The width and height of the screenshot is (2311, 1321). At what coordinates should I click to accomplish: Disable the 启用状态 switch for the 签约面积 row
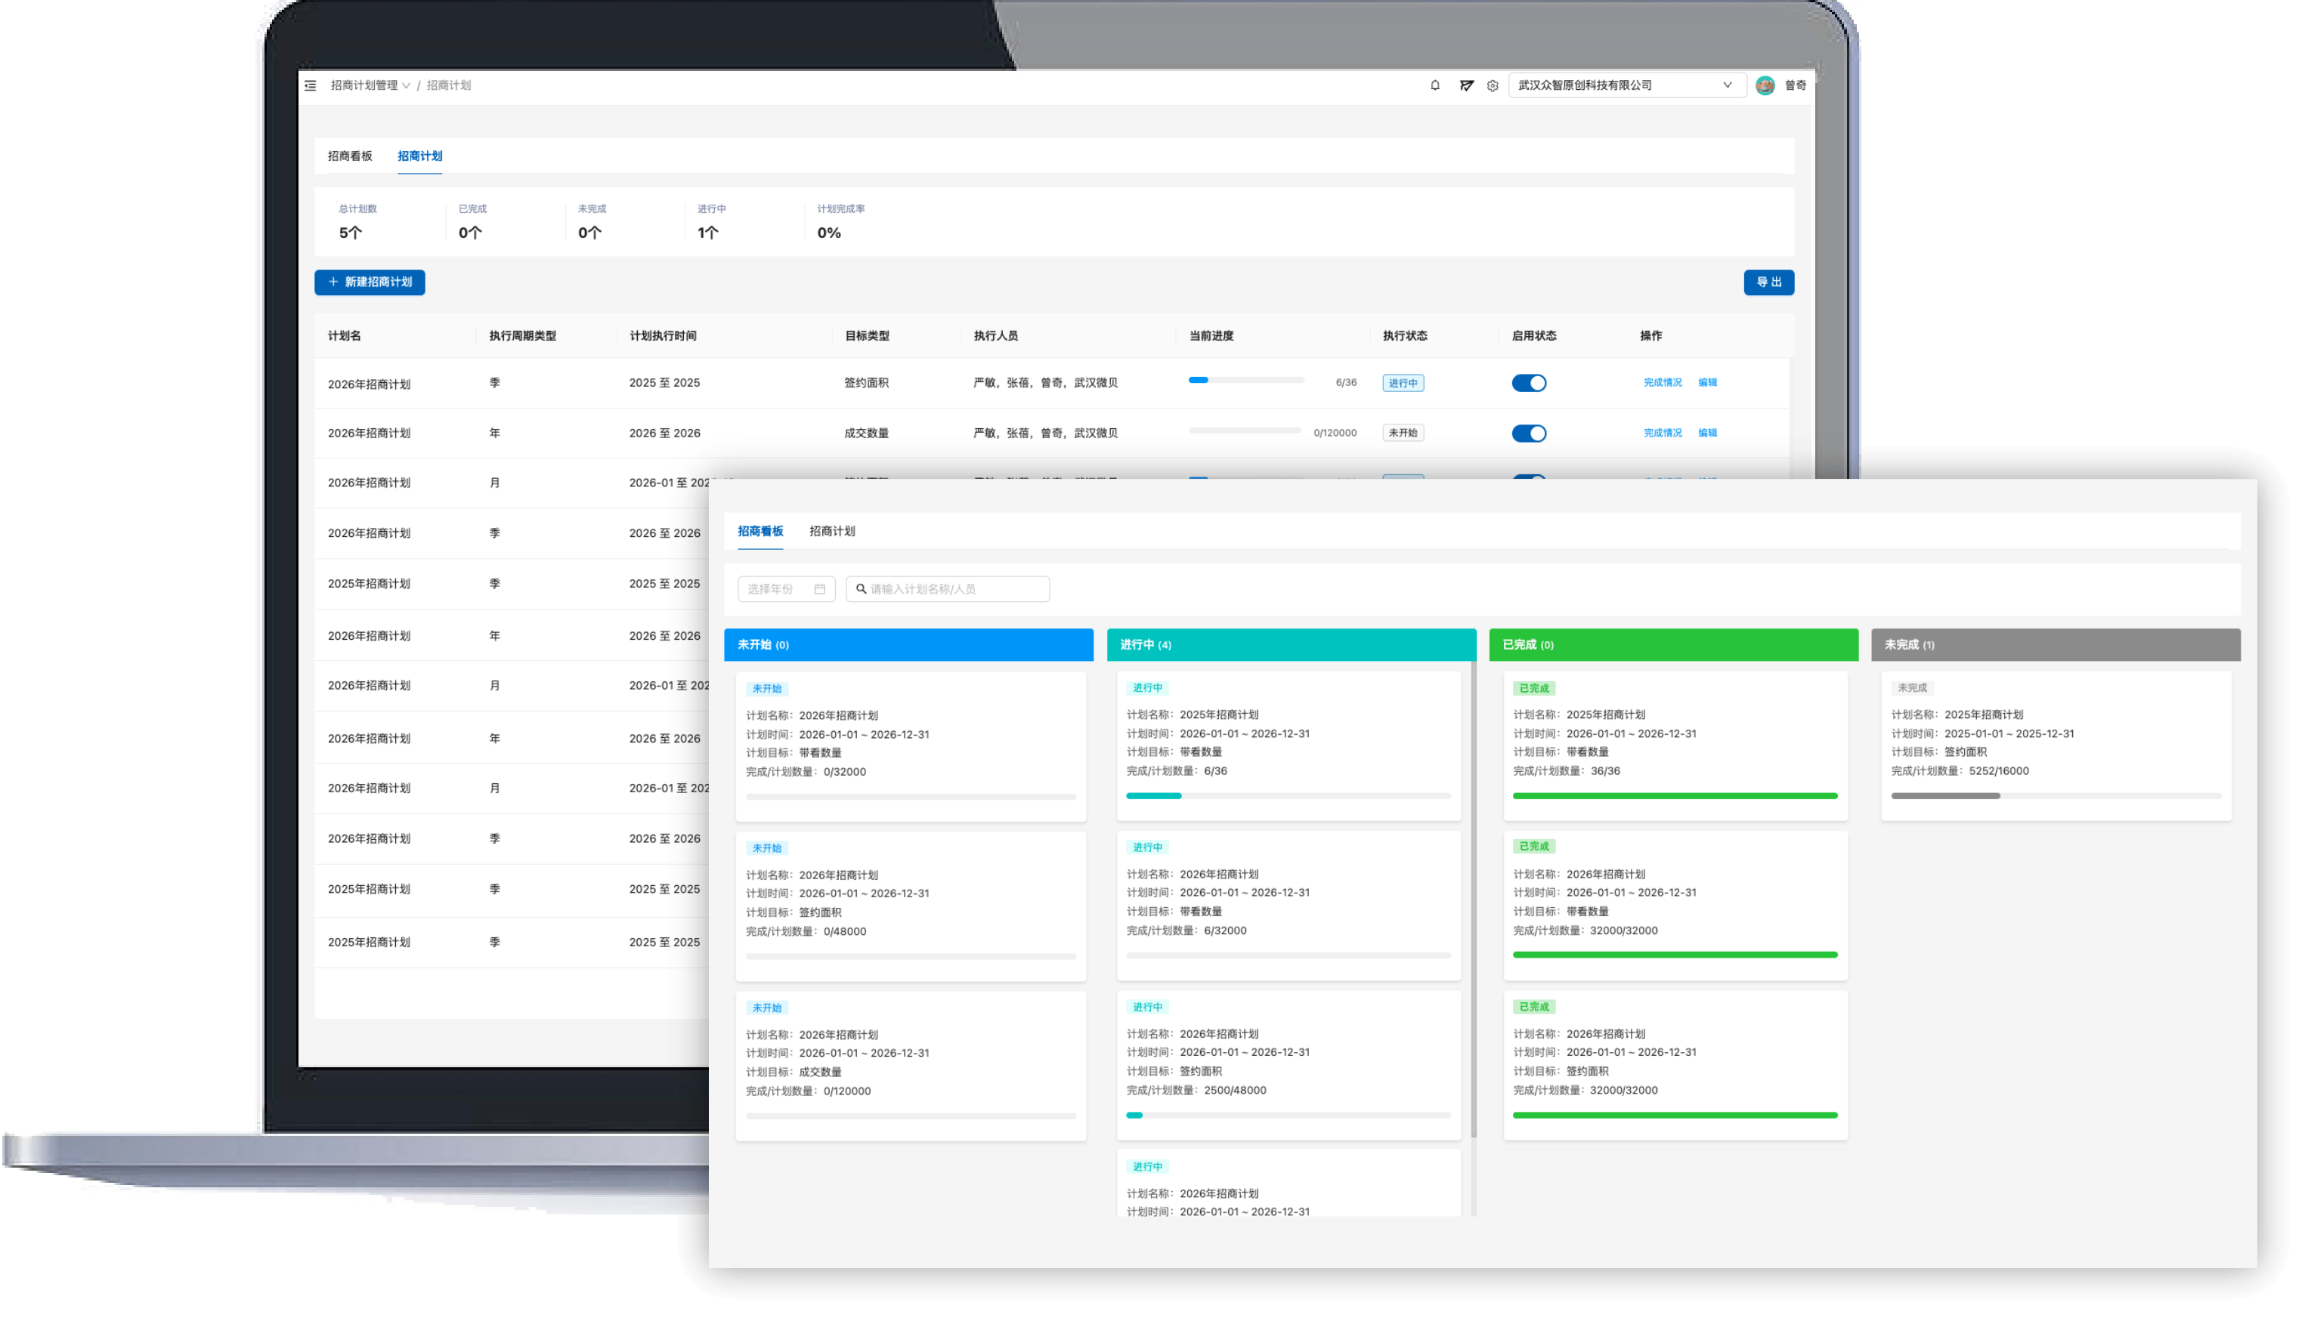tap(1529, 383)
